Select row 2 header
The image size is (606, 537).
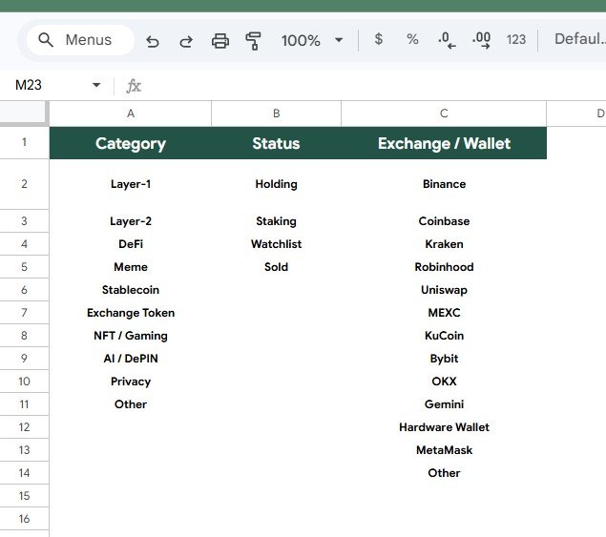(x=25, y=184)
